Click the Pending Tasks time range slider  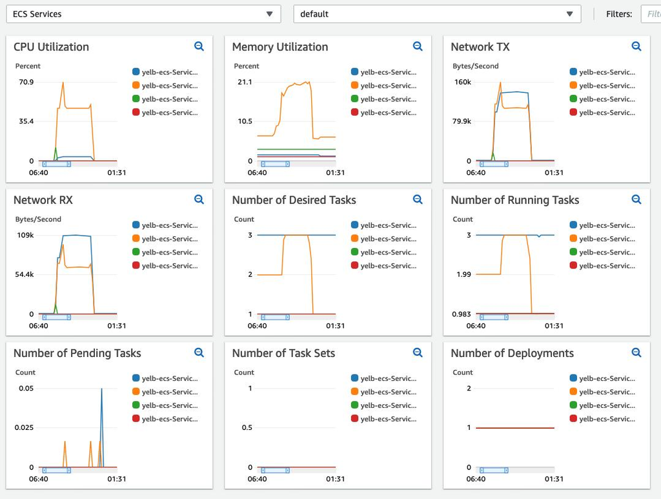coord(57,470)
